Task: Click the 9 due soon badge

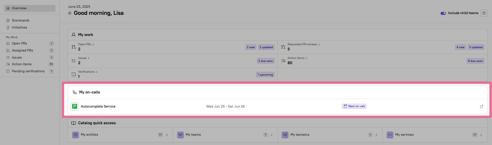Action: (x=475, y=61)
